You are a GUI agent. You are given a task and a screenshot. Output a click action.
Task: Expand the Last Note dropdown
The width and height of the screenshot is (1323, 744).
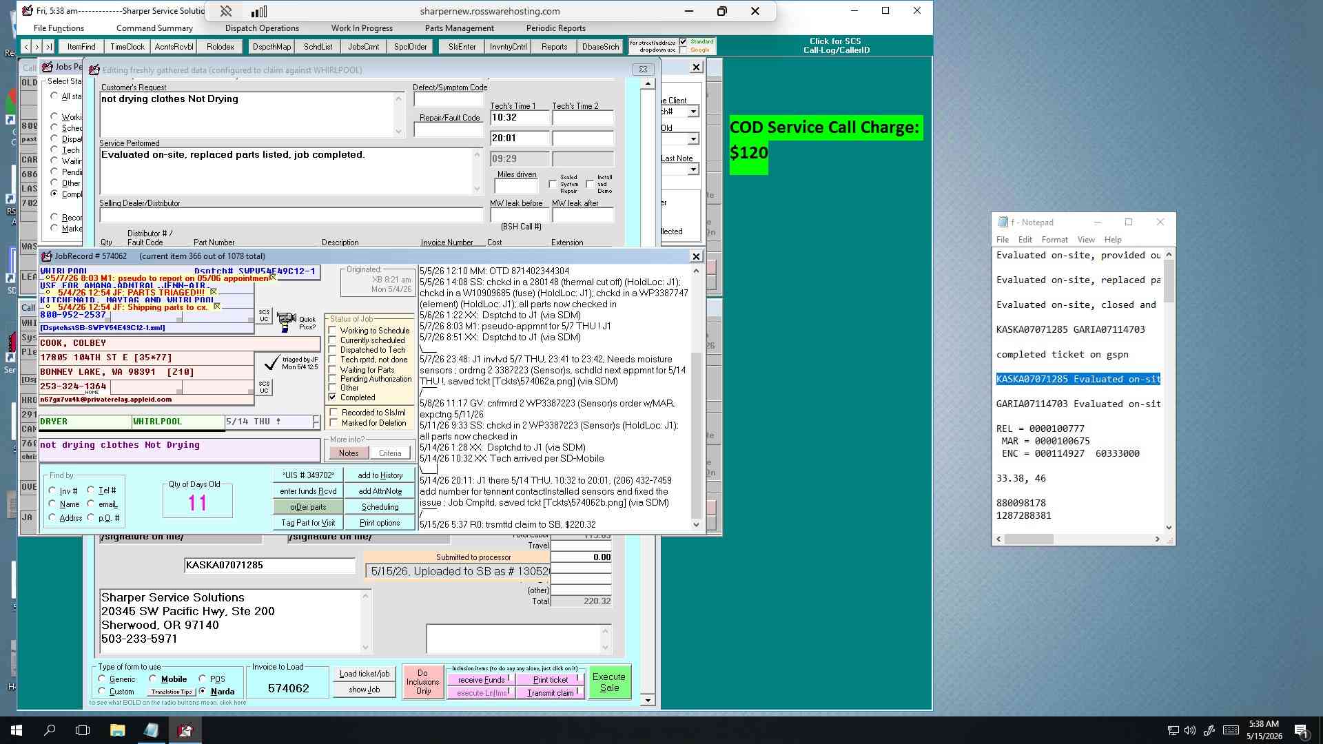[693, 169]
